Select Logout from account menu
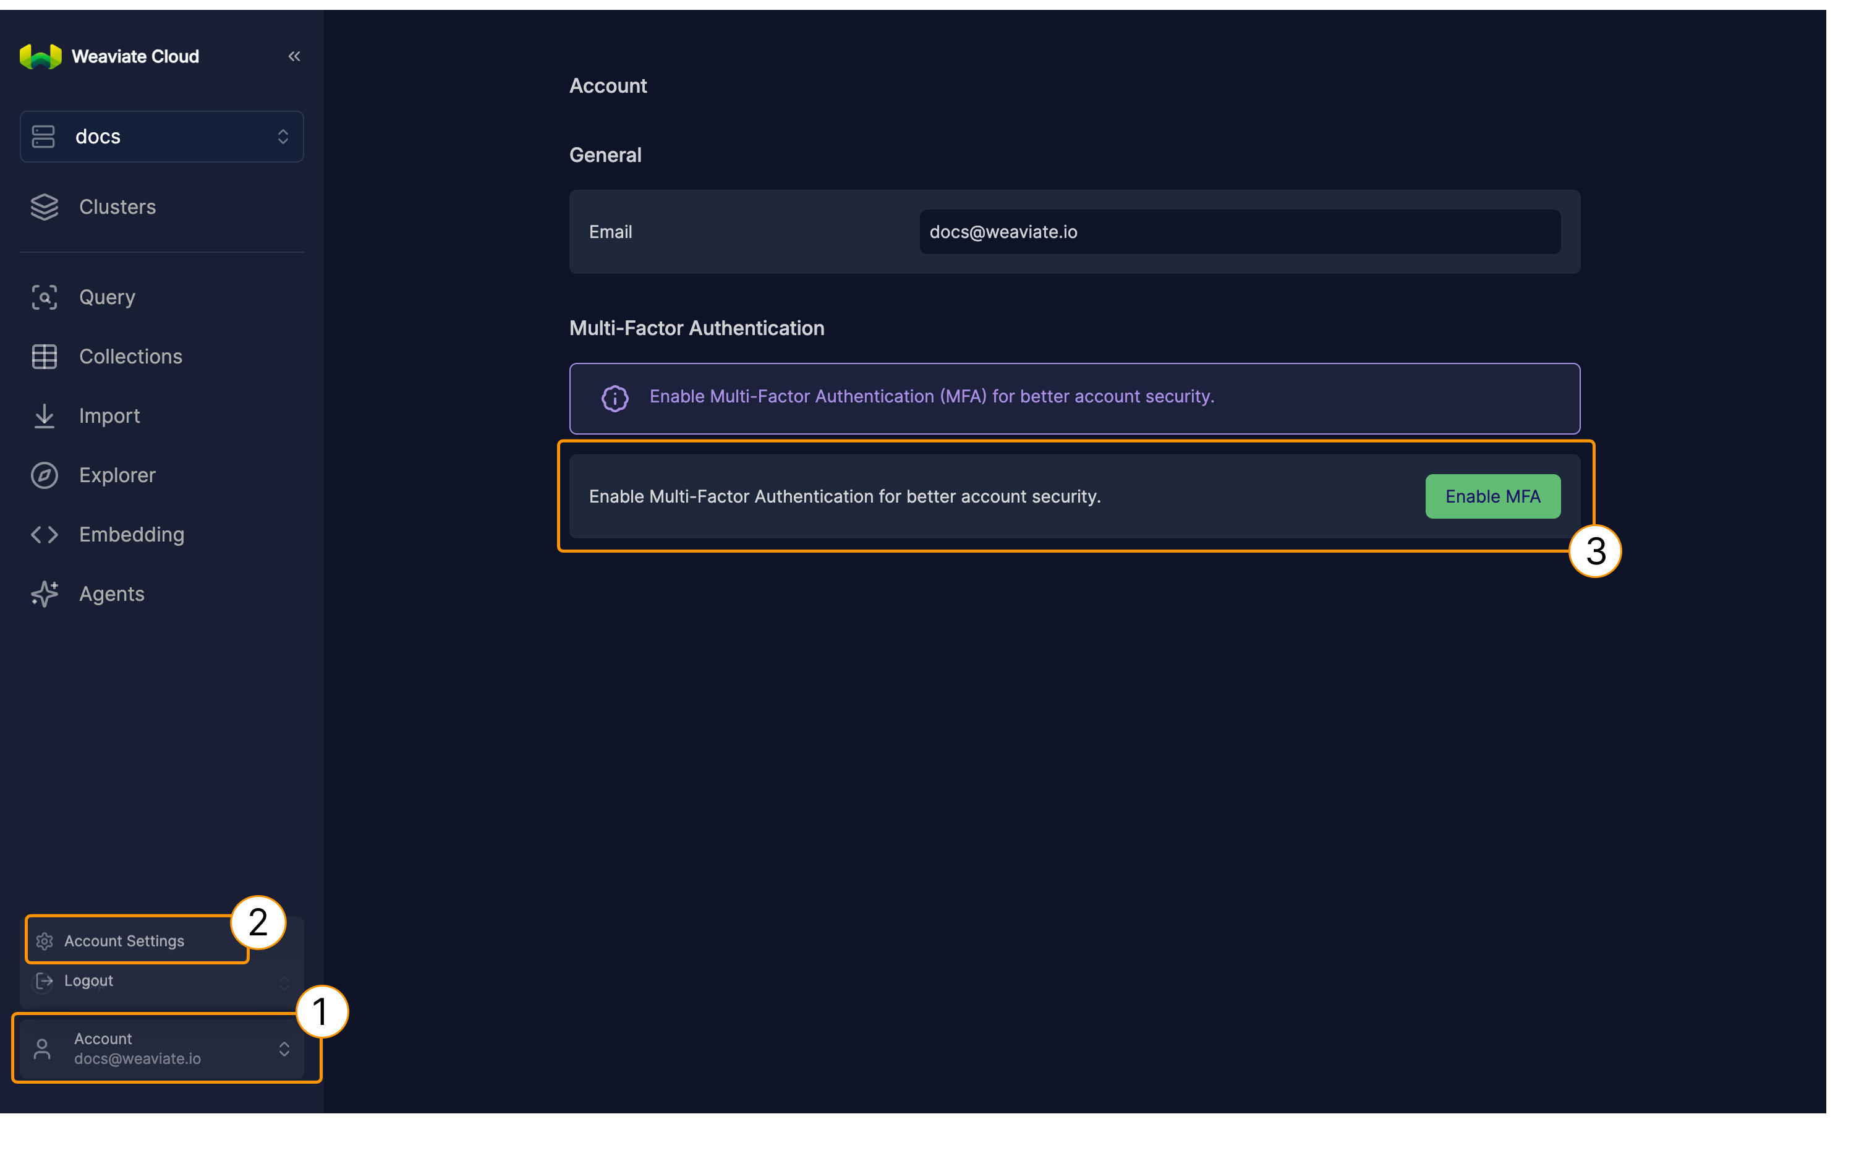This screenshot has width=1851, height=1156. point(88,981)
